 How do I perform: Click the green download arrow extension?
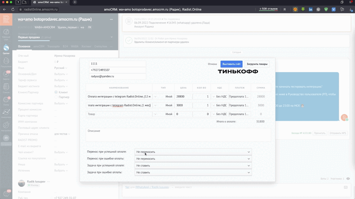303,9
